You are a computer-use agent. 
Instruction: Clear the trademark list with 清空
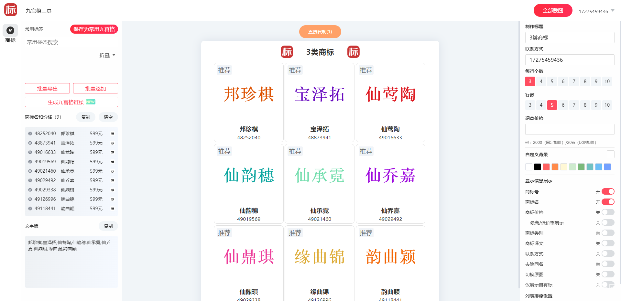tap(108, 117)
